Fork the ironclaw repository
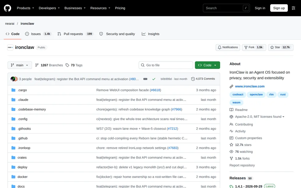 coord(254,47)
